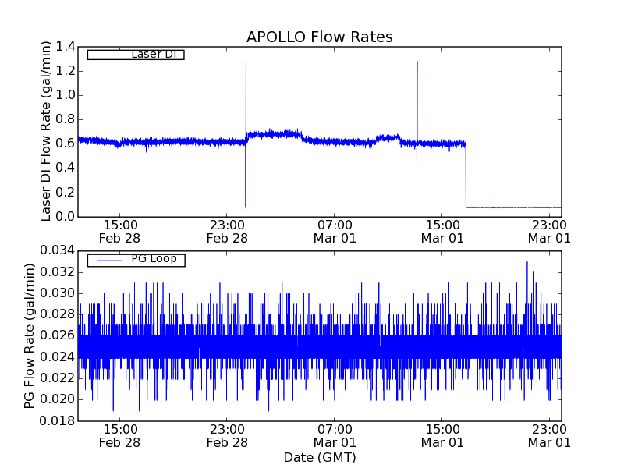This screenshot has width=624, height=468.
Task: Click the 0.018 tick on PG flow axis
Action: click(57, 420)
